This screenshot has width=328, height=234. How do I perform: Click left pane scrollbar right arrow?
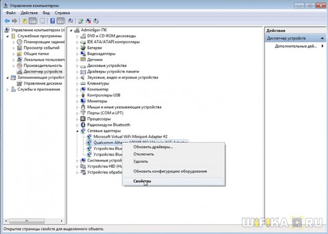coord(62,221)
